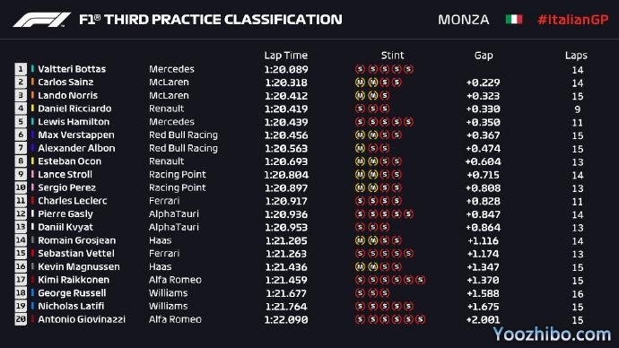Click the Italian flag icon

pyautogui.click(x=514, y=20)
